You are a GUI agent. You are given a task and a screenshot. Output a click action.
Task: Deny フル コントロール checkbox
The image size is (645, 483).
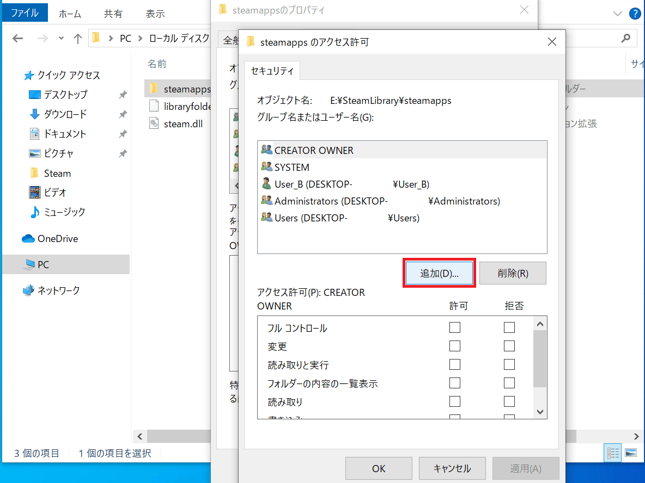click(x=509, y=327)
